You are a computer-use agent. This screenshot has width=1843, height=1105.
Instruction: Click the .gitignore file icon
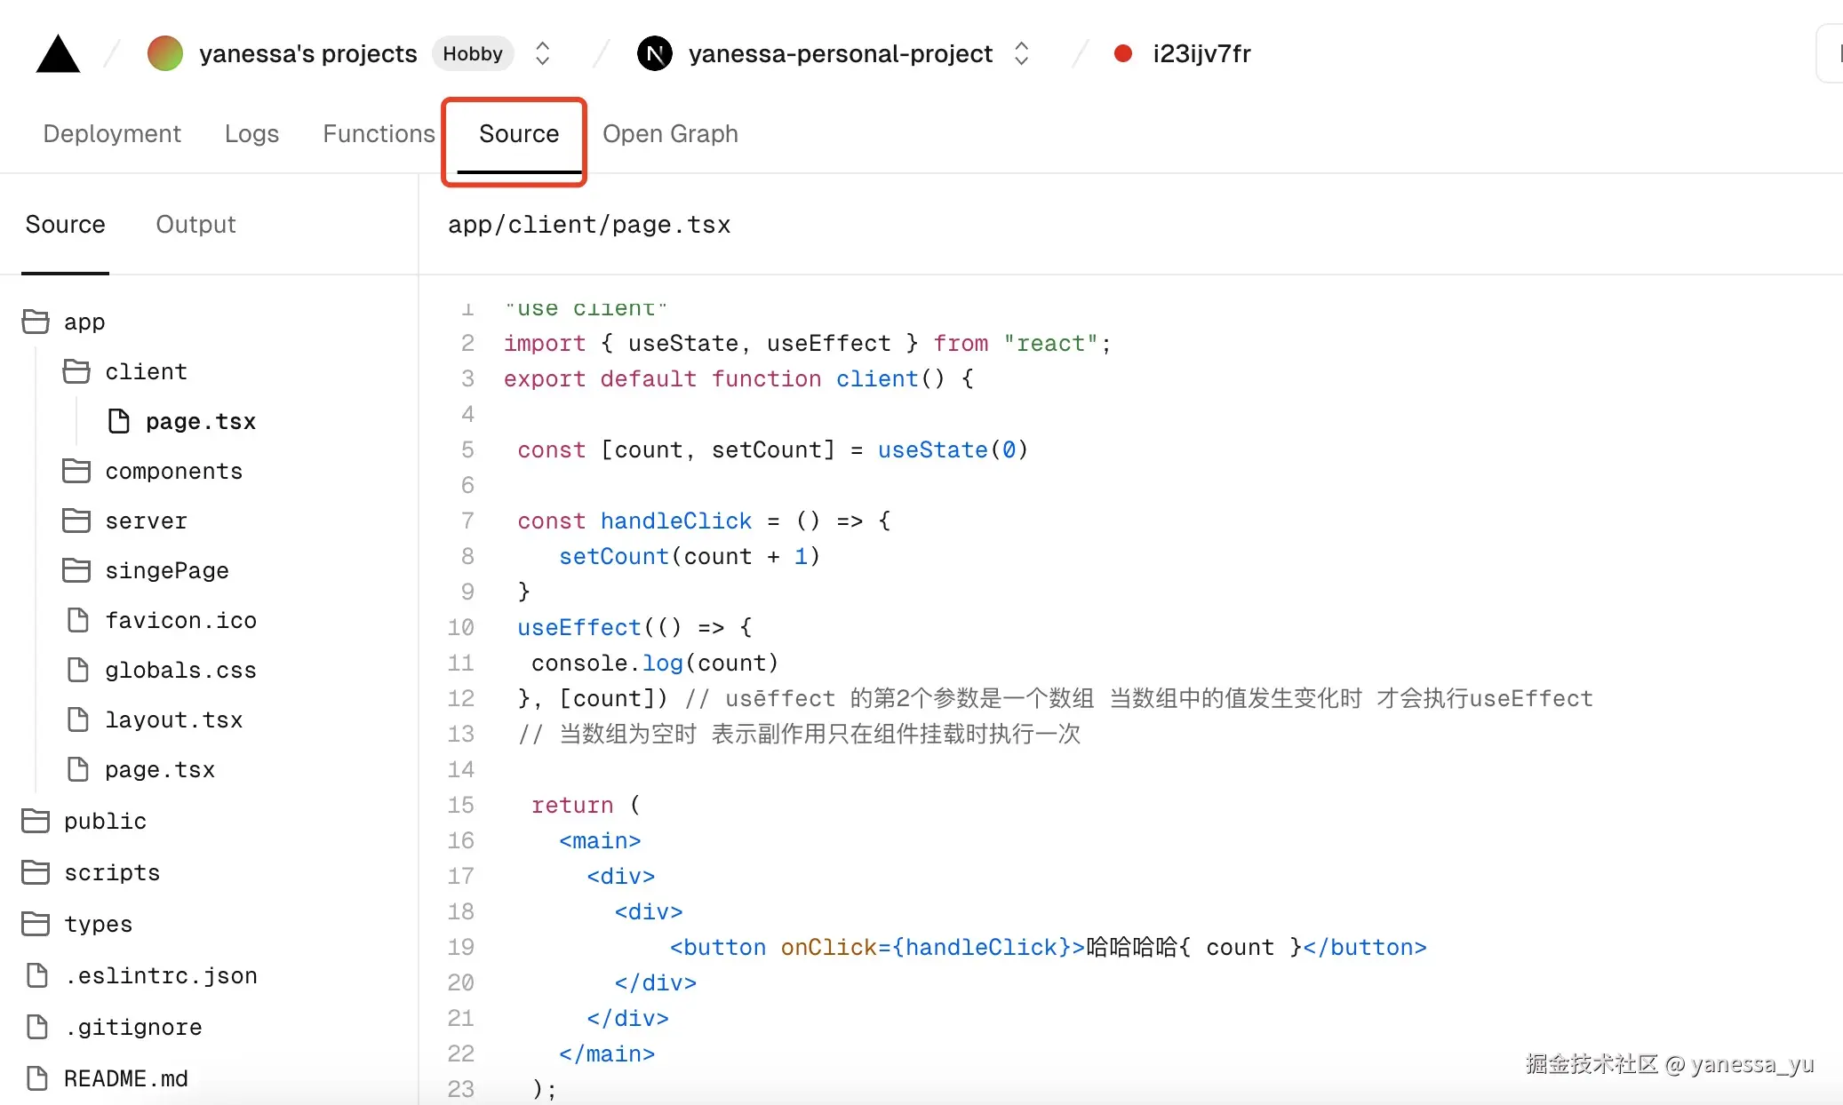(x=37, y=1027)
